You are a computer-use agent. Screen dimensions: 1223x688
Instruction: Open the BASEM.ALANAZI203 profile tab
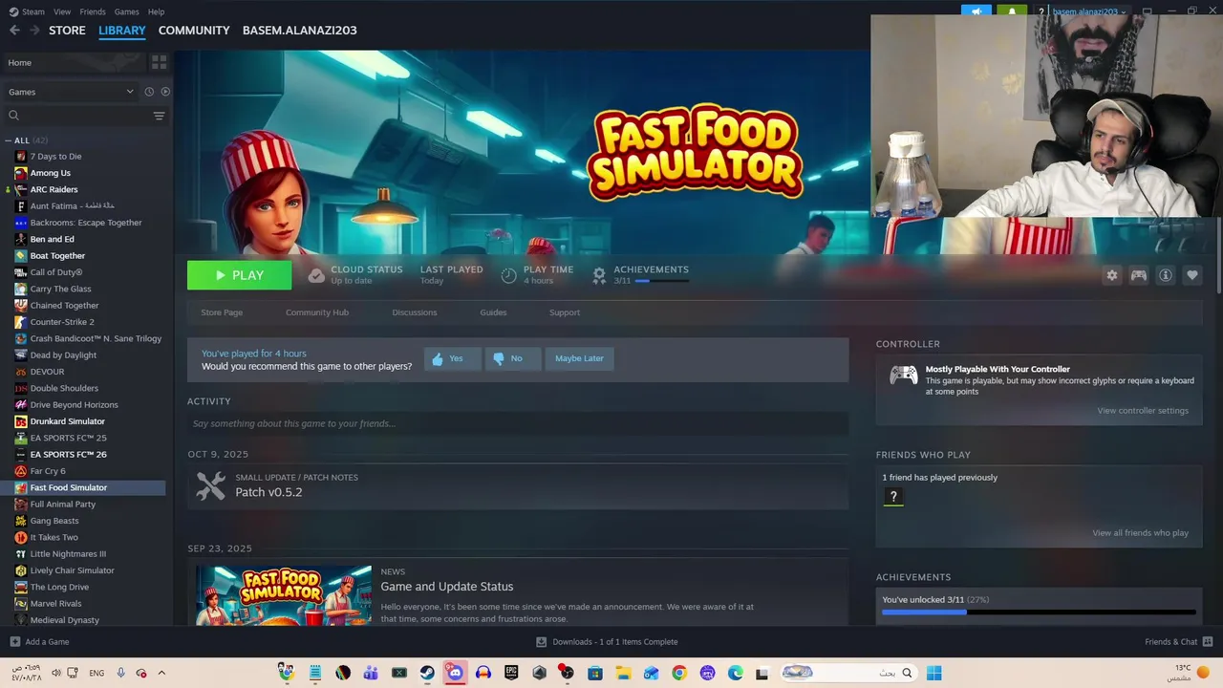300,31
